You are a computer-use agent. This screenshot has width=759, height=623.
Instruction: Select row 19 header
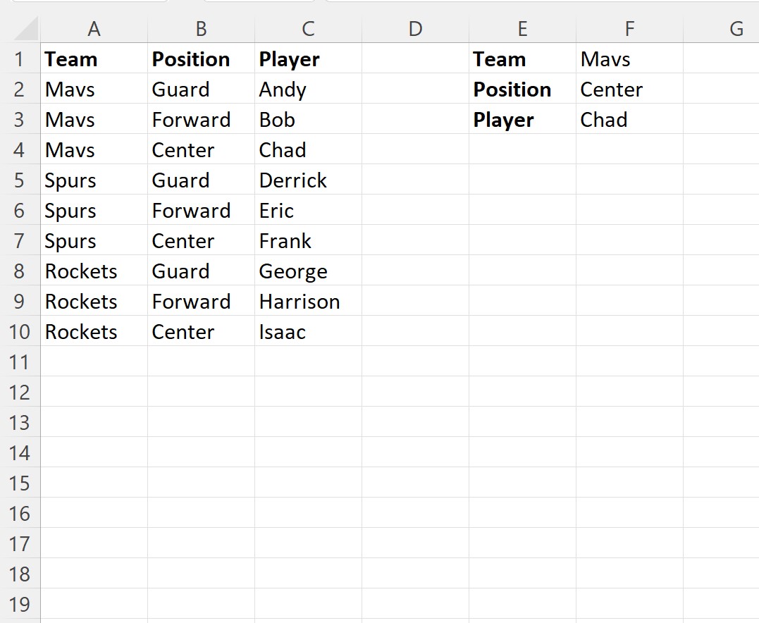pos(19,604)
